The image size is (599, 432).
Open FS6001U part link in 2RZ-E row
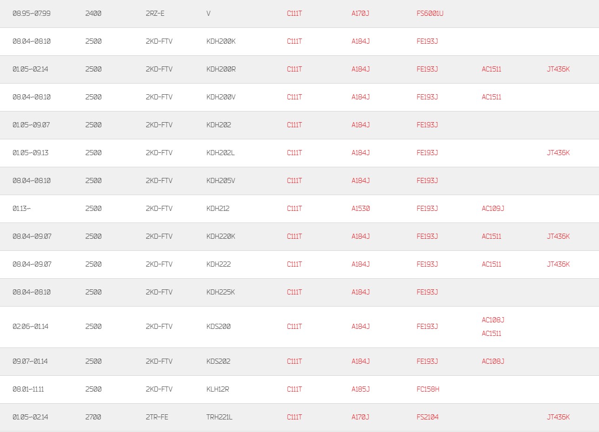click(430, 13)
